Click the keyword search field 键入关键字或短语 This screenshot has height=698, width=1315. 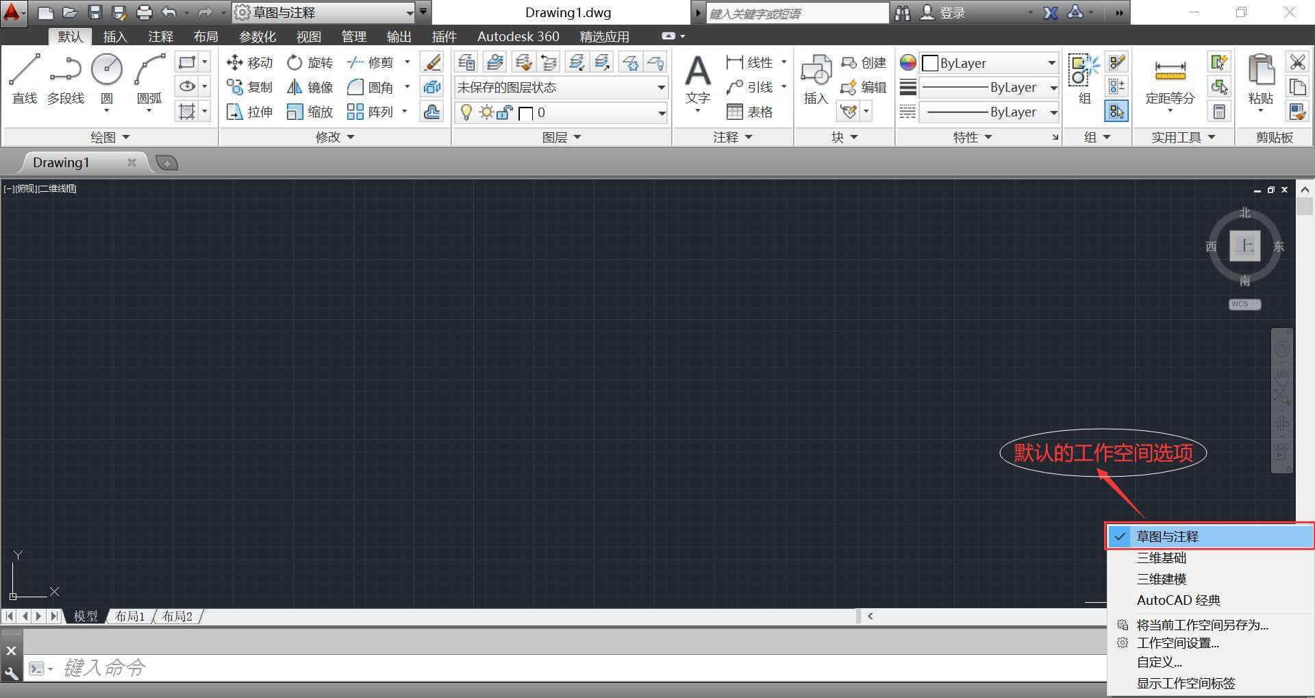tap(797, 13)
